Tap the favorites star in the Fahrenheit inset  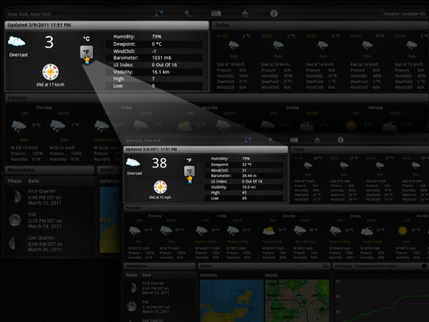coord(317,140)
